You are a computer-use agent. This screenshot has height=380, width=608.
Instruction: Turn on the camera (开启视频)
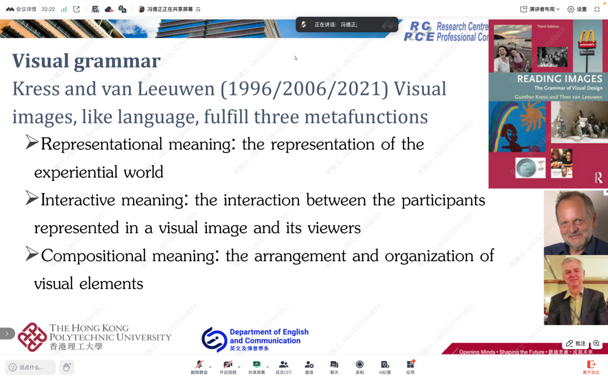click(x=227, y=365)
